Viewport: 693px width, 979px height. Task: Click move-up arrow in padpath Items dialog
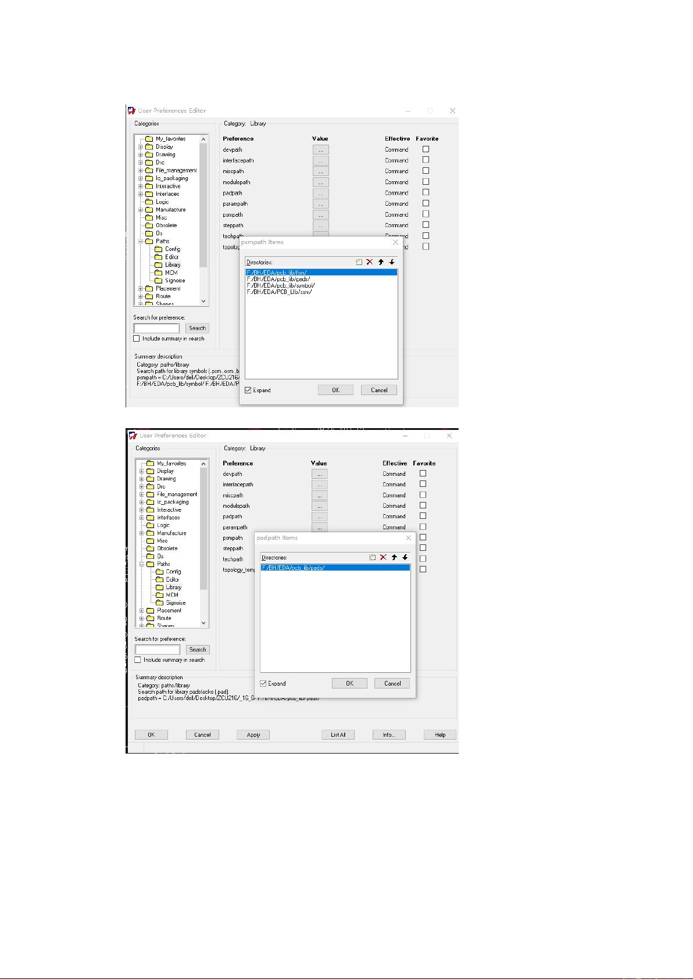click(x=394, y=557)
